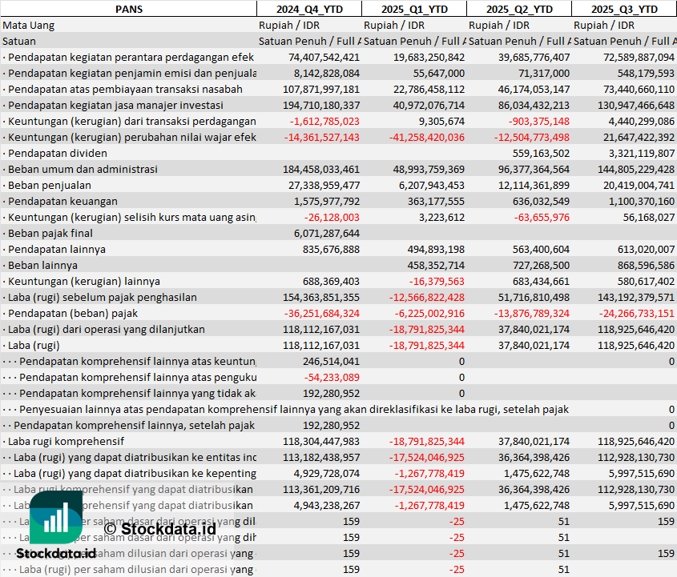Screen dimensions: 677x577
Task: Click the © Stockdata.id watermark text
Action: [159, 528]
